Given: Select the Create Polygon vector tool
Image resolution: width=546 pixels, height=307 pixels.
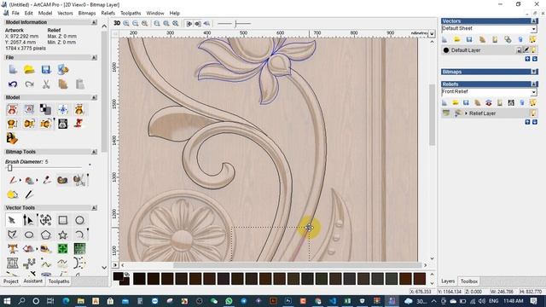Looking at the screenshot, I should coord(45,235).
